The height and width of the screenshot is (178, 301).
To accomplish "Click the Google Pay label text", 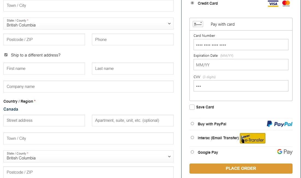I will point(208,152).
